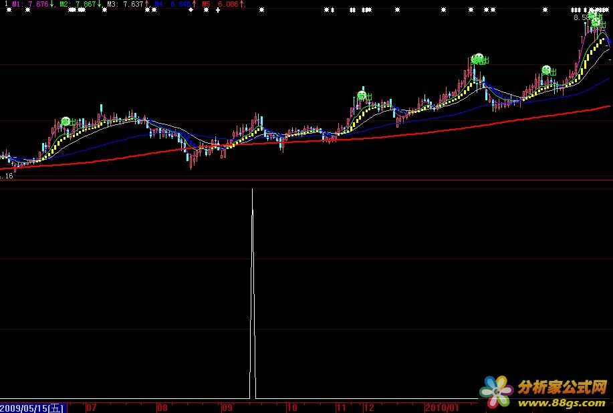
Task: Click the 2009/05/15 date box on timeline
Action: [32, 407]
